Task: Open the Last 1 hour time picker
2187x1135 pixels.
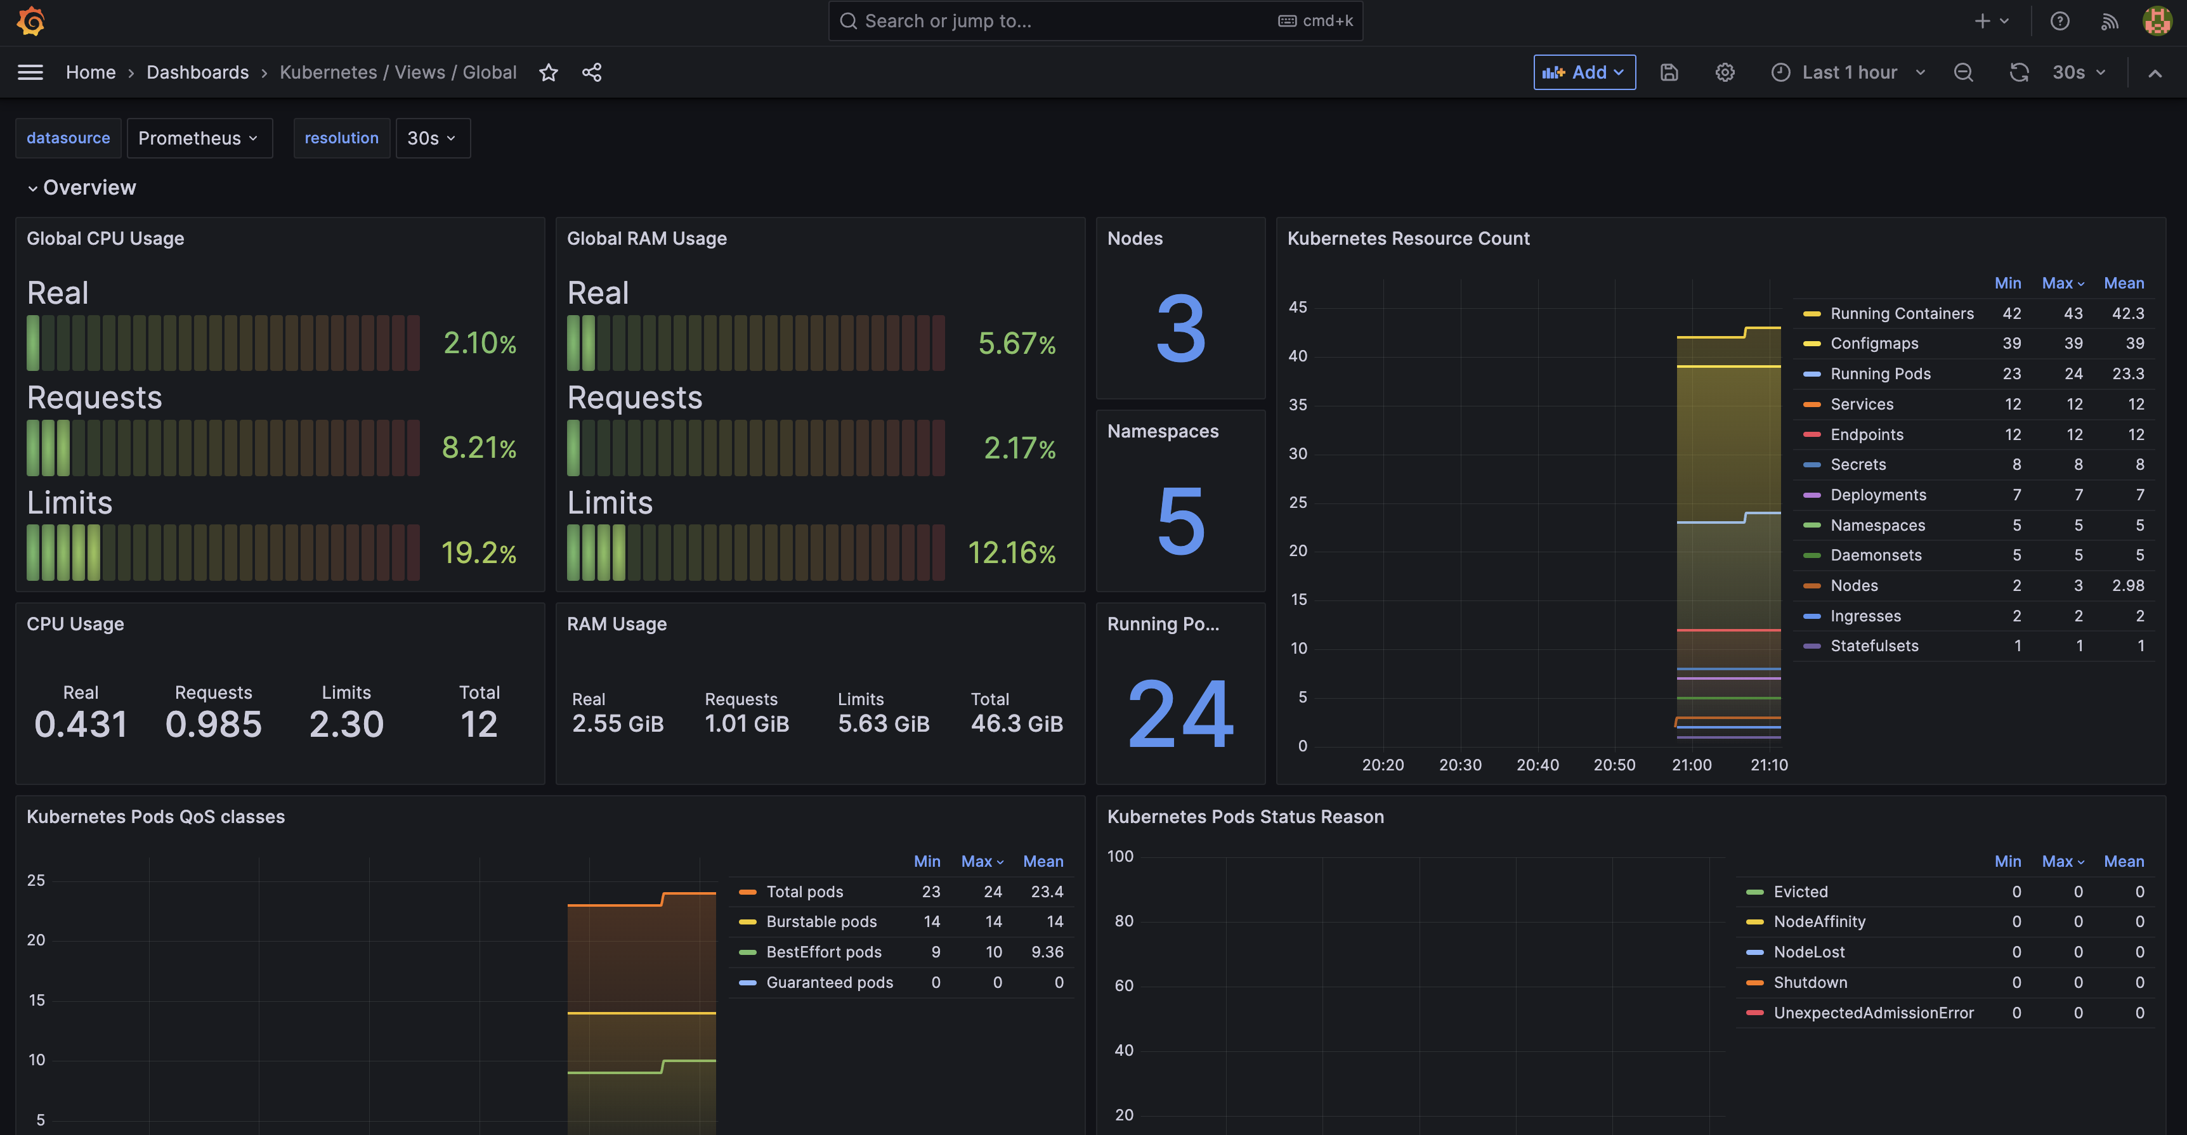Action: point(1848,72)
